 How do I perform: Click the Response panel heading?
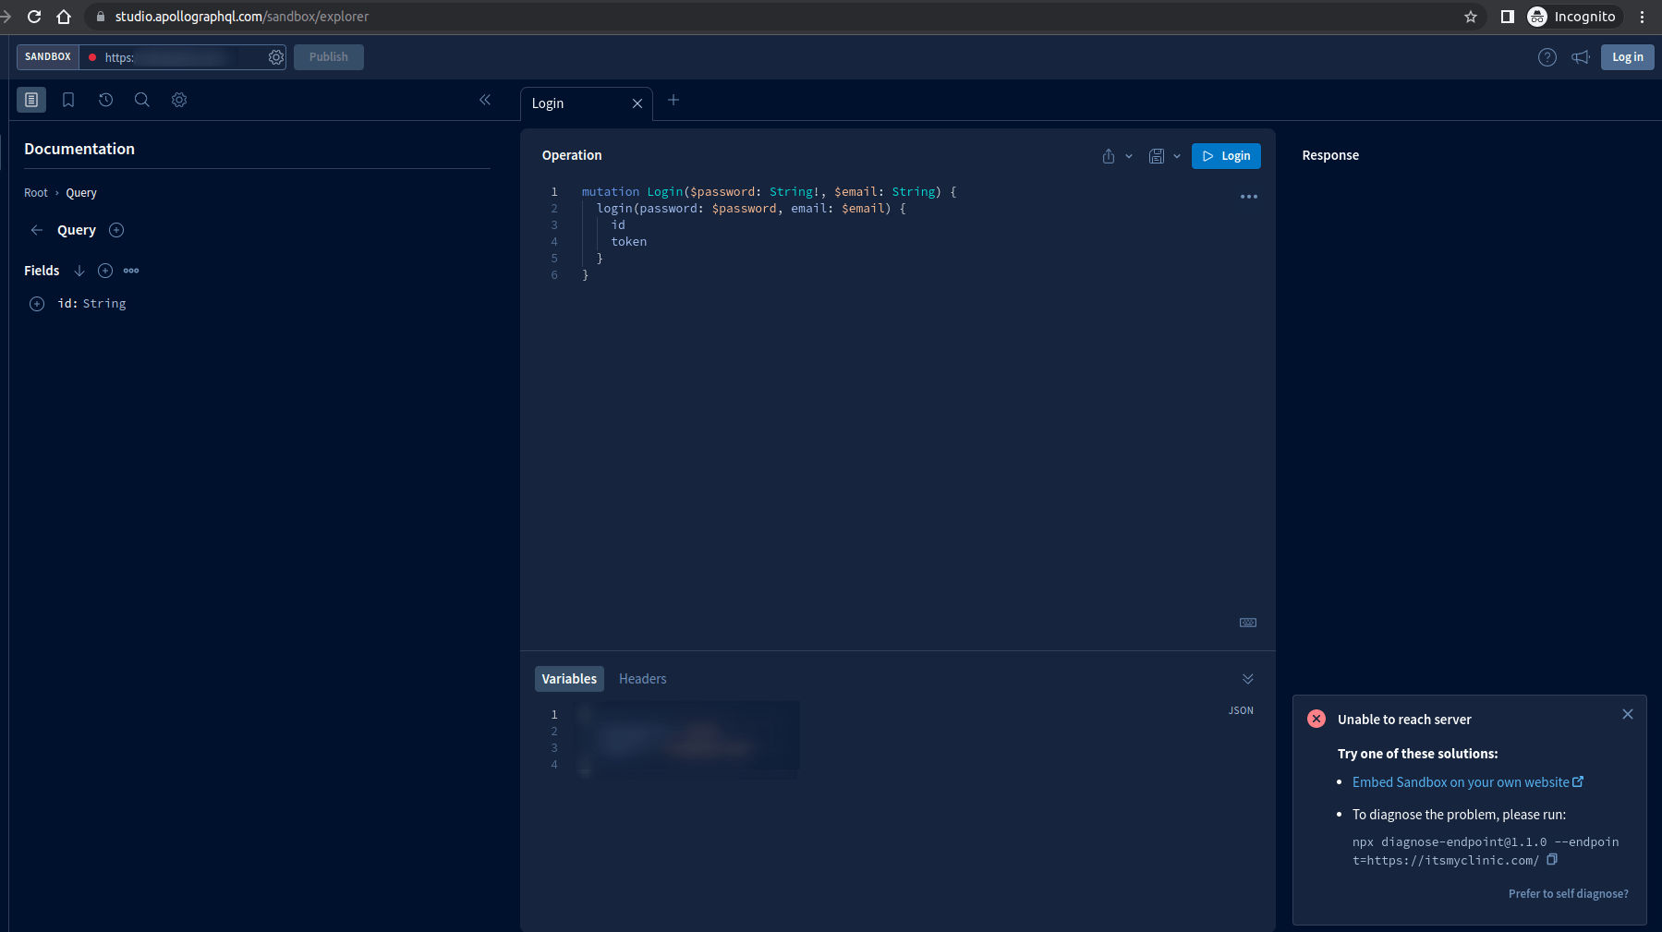pyautogui.click(x=1330, y=155)
